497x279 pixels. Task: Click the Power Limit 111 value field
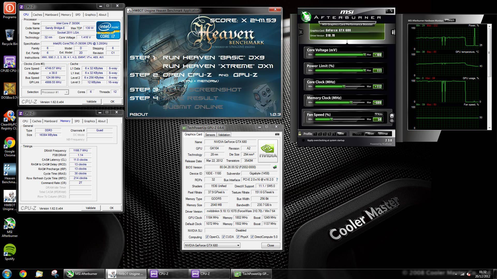point(377,71)
